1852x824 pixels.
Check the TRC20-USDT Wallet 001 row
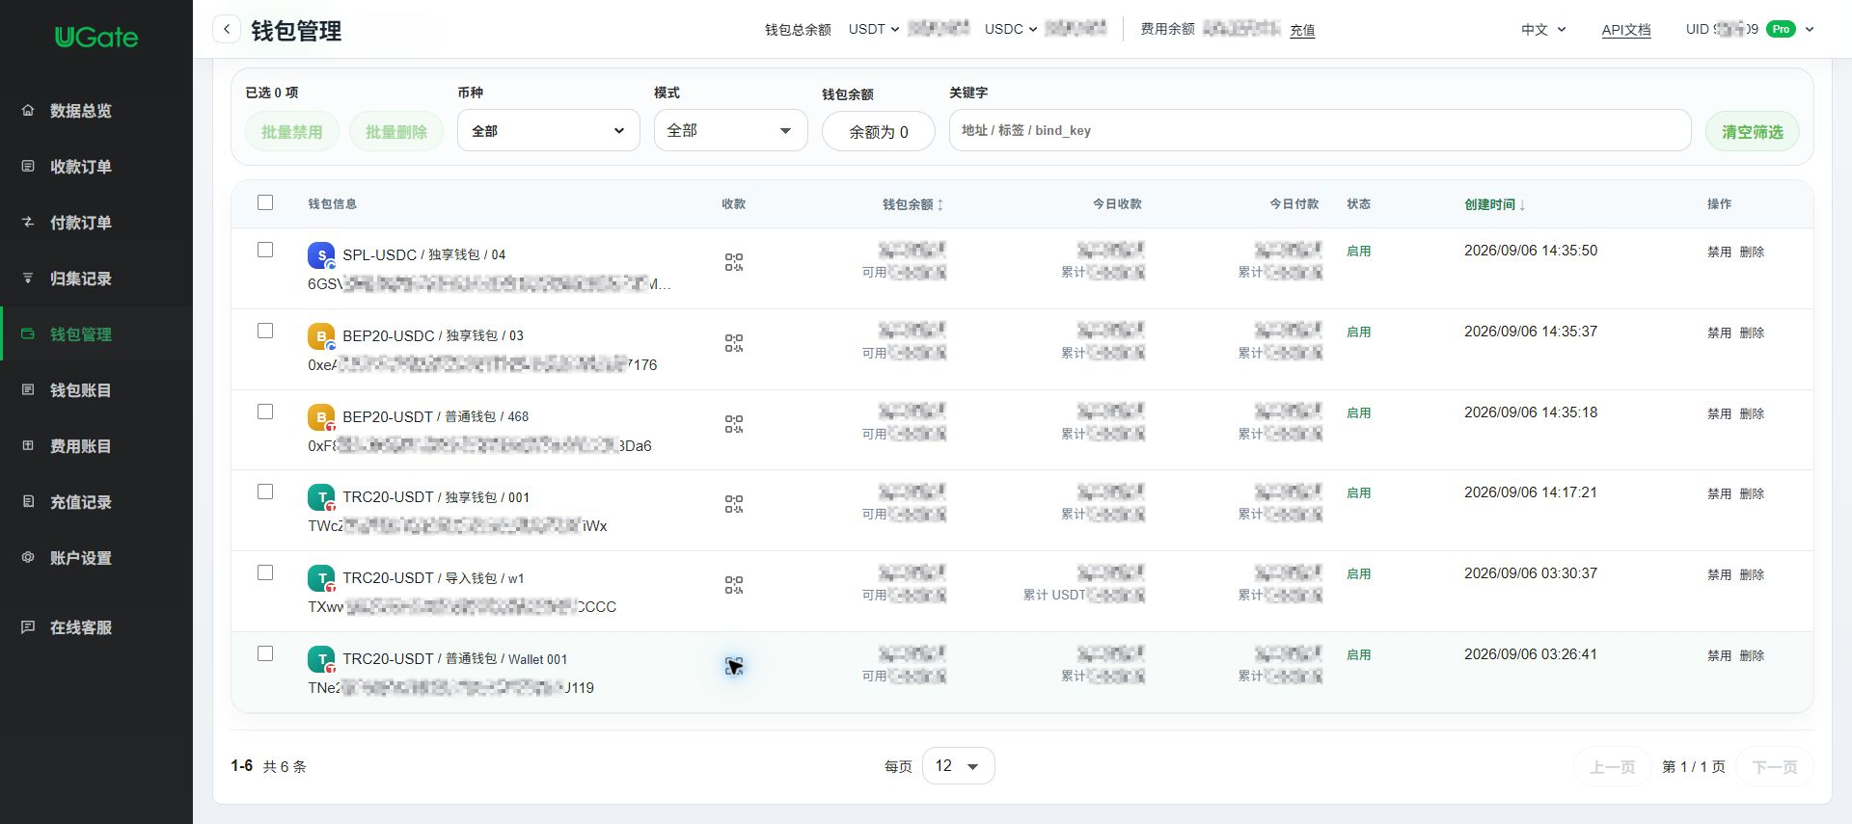(265, 653)
